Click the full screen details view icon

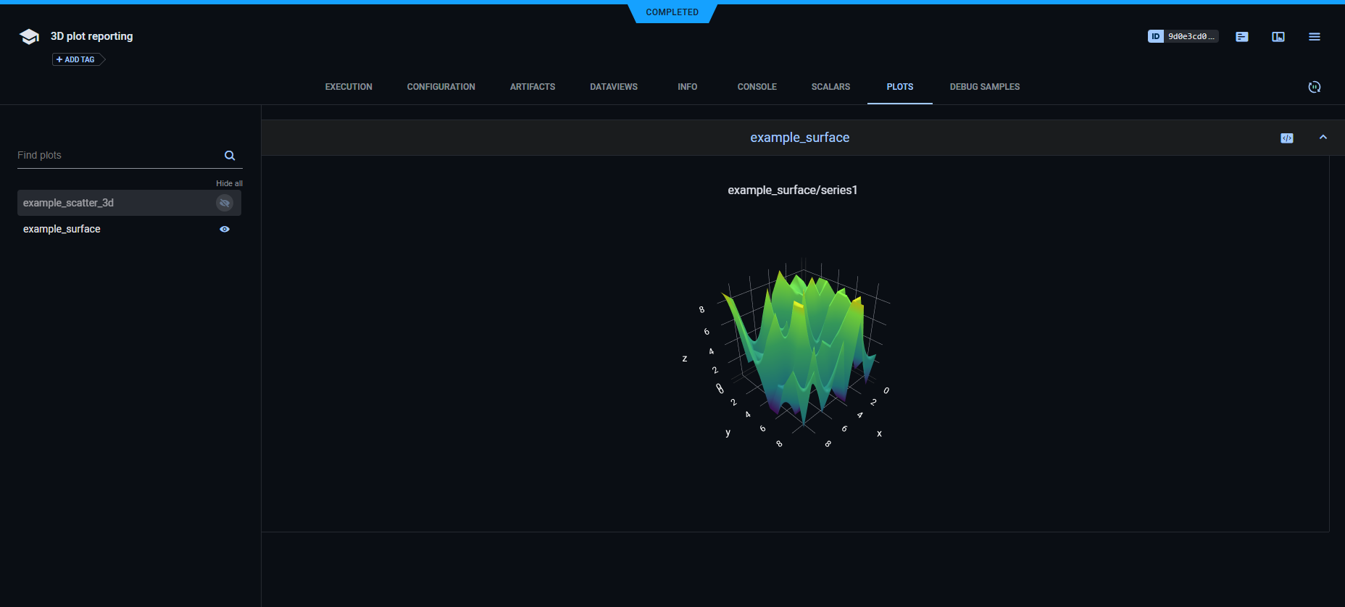(1278, 37)
